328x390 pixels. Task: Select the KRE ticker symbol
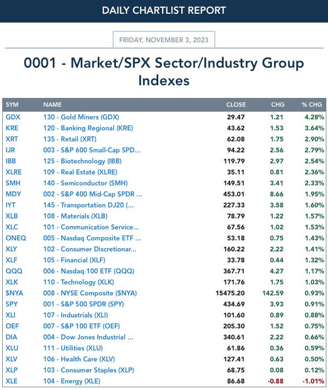click(12, 128)
